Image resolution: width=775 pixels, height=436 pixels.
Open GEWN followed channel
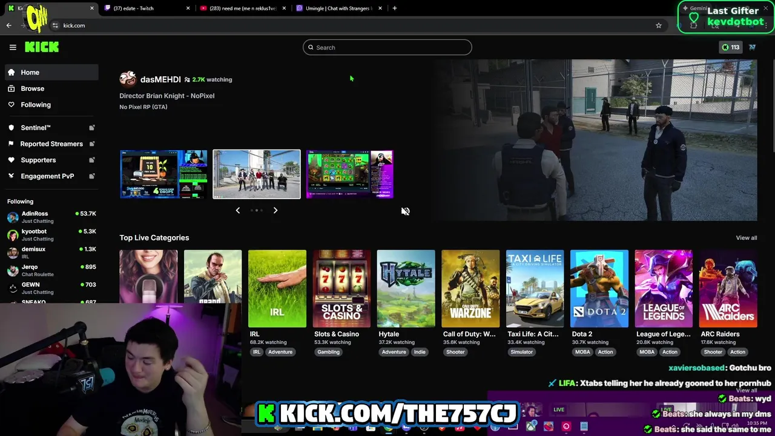(x=51, y=288)
